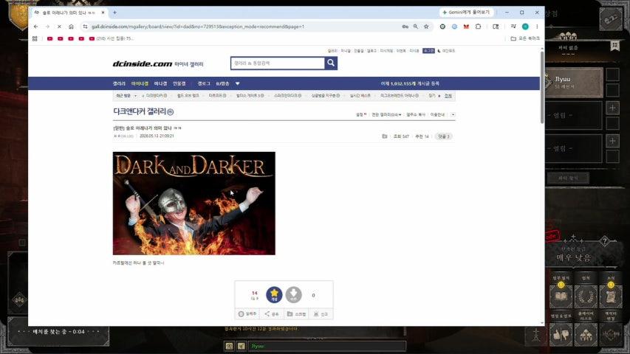Open the Chrome profile avatar
Viewport: 630px width, 354px height.
pos(525,27)
